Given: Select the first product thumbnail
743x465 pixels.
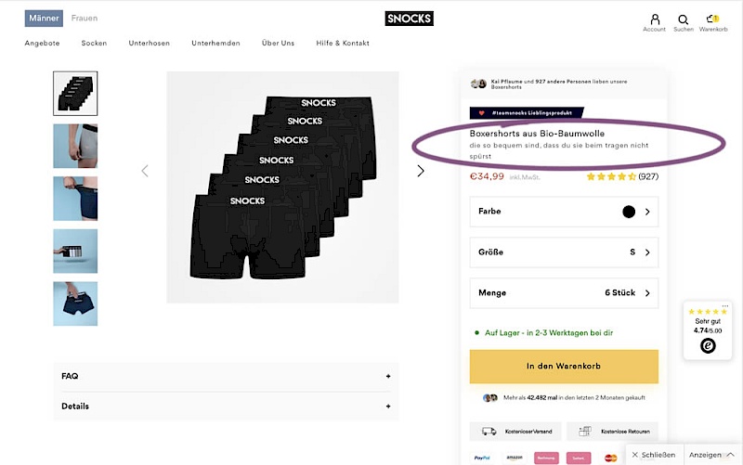Looking at the screenshot, I should click(x=75, y=94).
